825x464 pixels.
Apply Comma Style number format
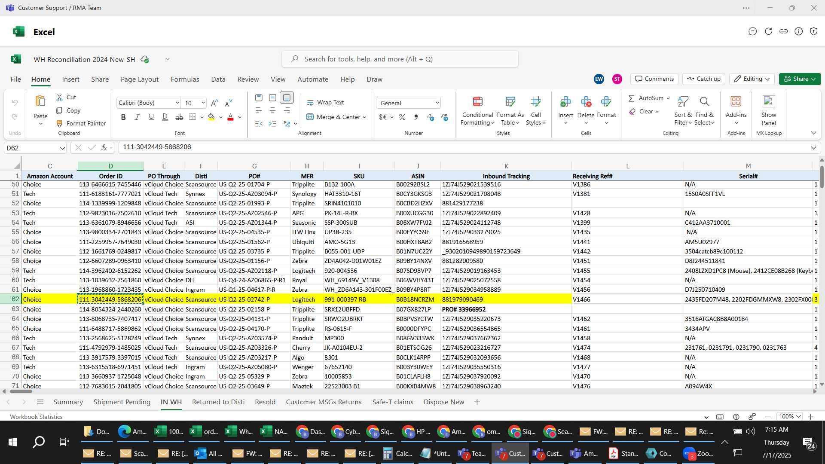tap(416, 117)
